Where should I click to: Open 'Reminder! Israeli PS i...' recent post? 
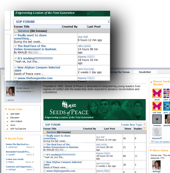pyautogui.click(x=18, y=152)
